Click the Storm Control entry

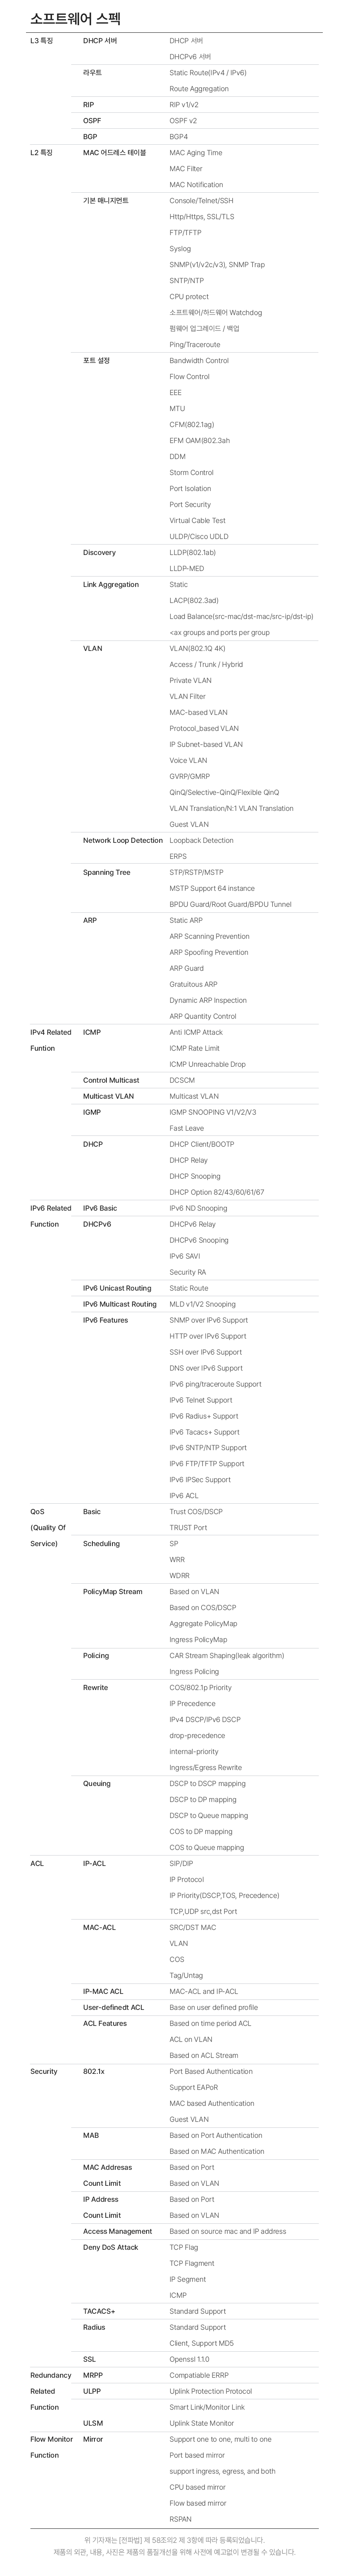(192, 473)
